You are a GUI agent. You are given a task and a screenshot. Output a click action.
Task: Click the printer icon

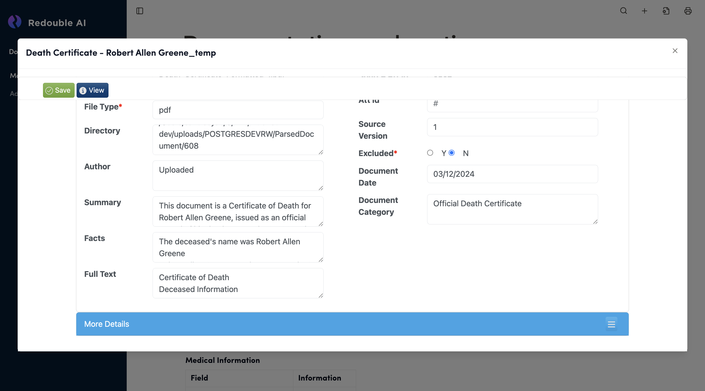coord(688,11)
